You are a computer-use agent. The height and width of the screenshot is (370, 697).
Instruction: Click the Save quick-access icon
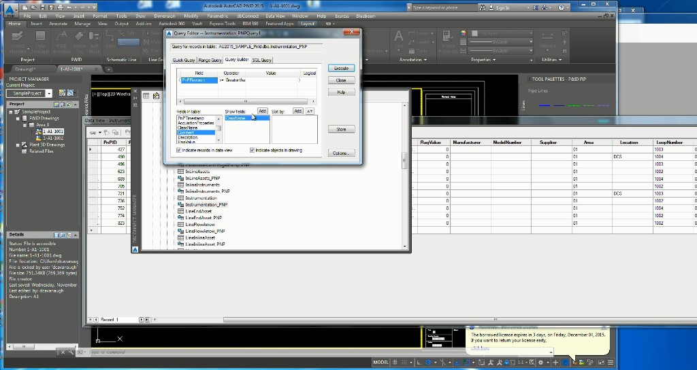(42, 7)
